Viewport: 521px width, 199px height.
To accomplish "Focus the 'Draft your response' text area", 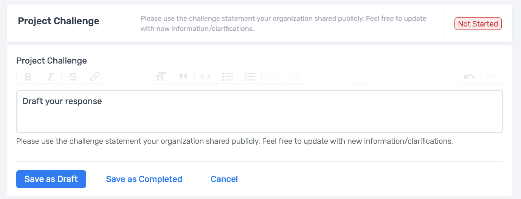I will 260,112.
